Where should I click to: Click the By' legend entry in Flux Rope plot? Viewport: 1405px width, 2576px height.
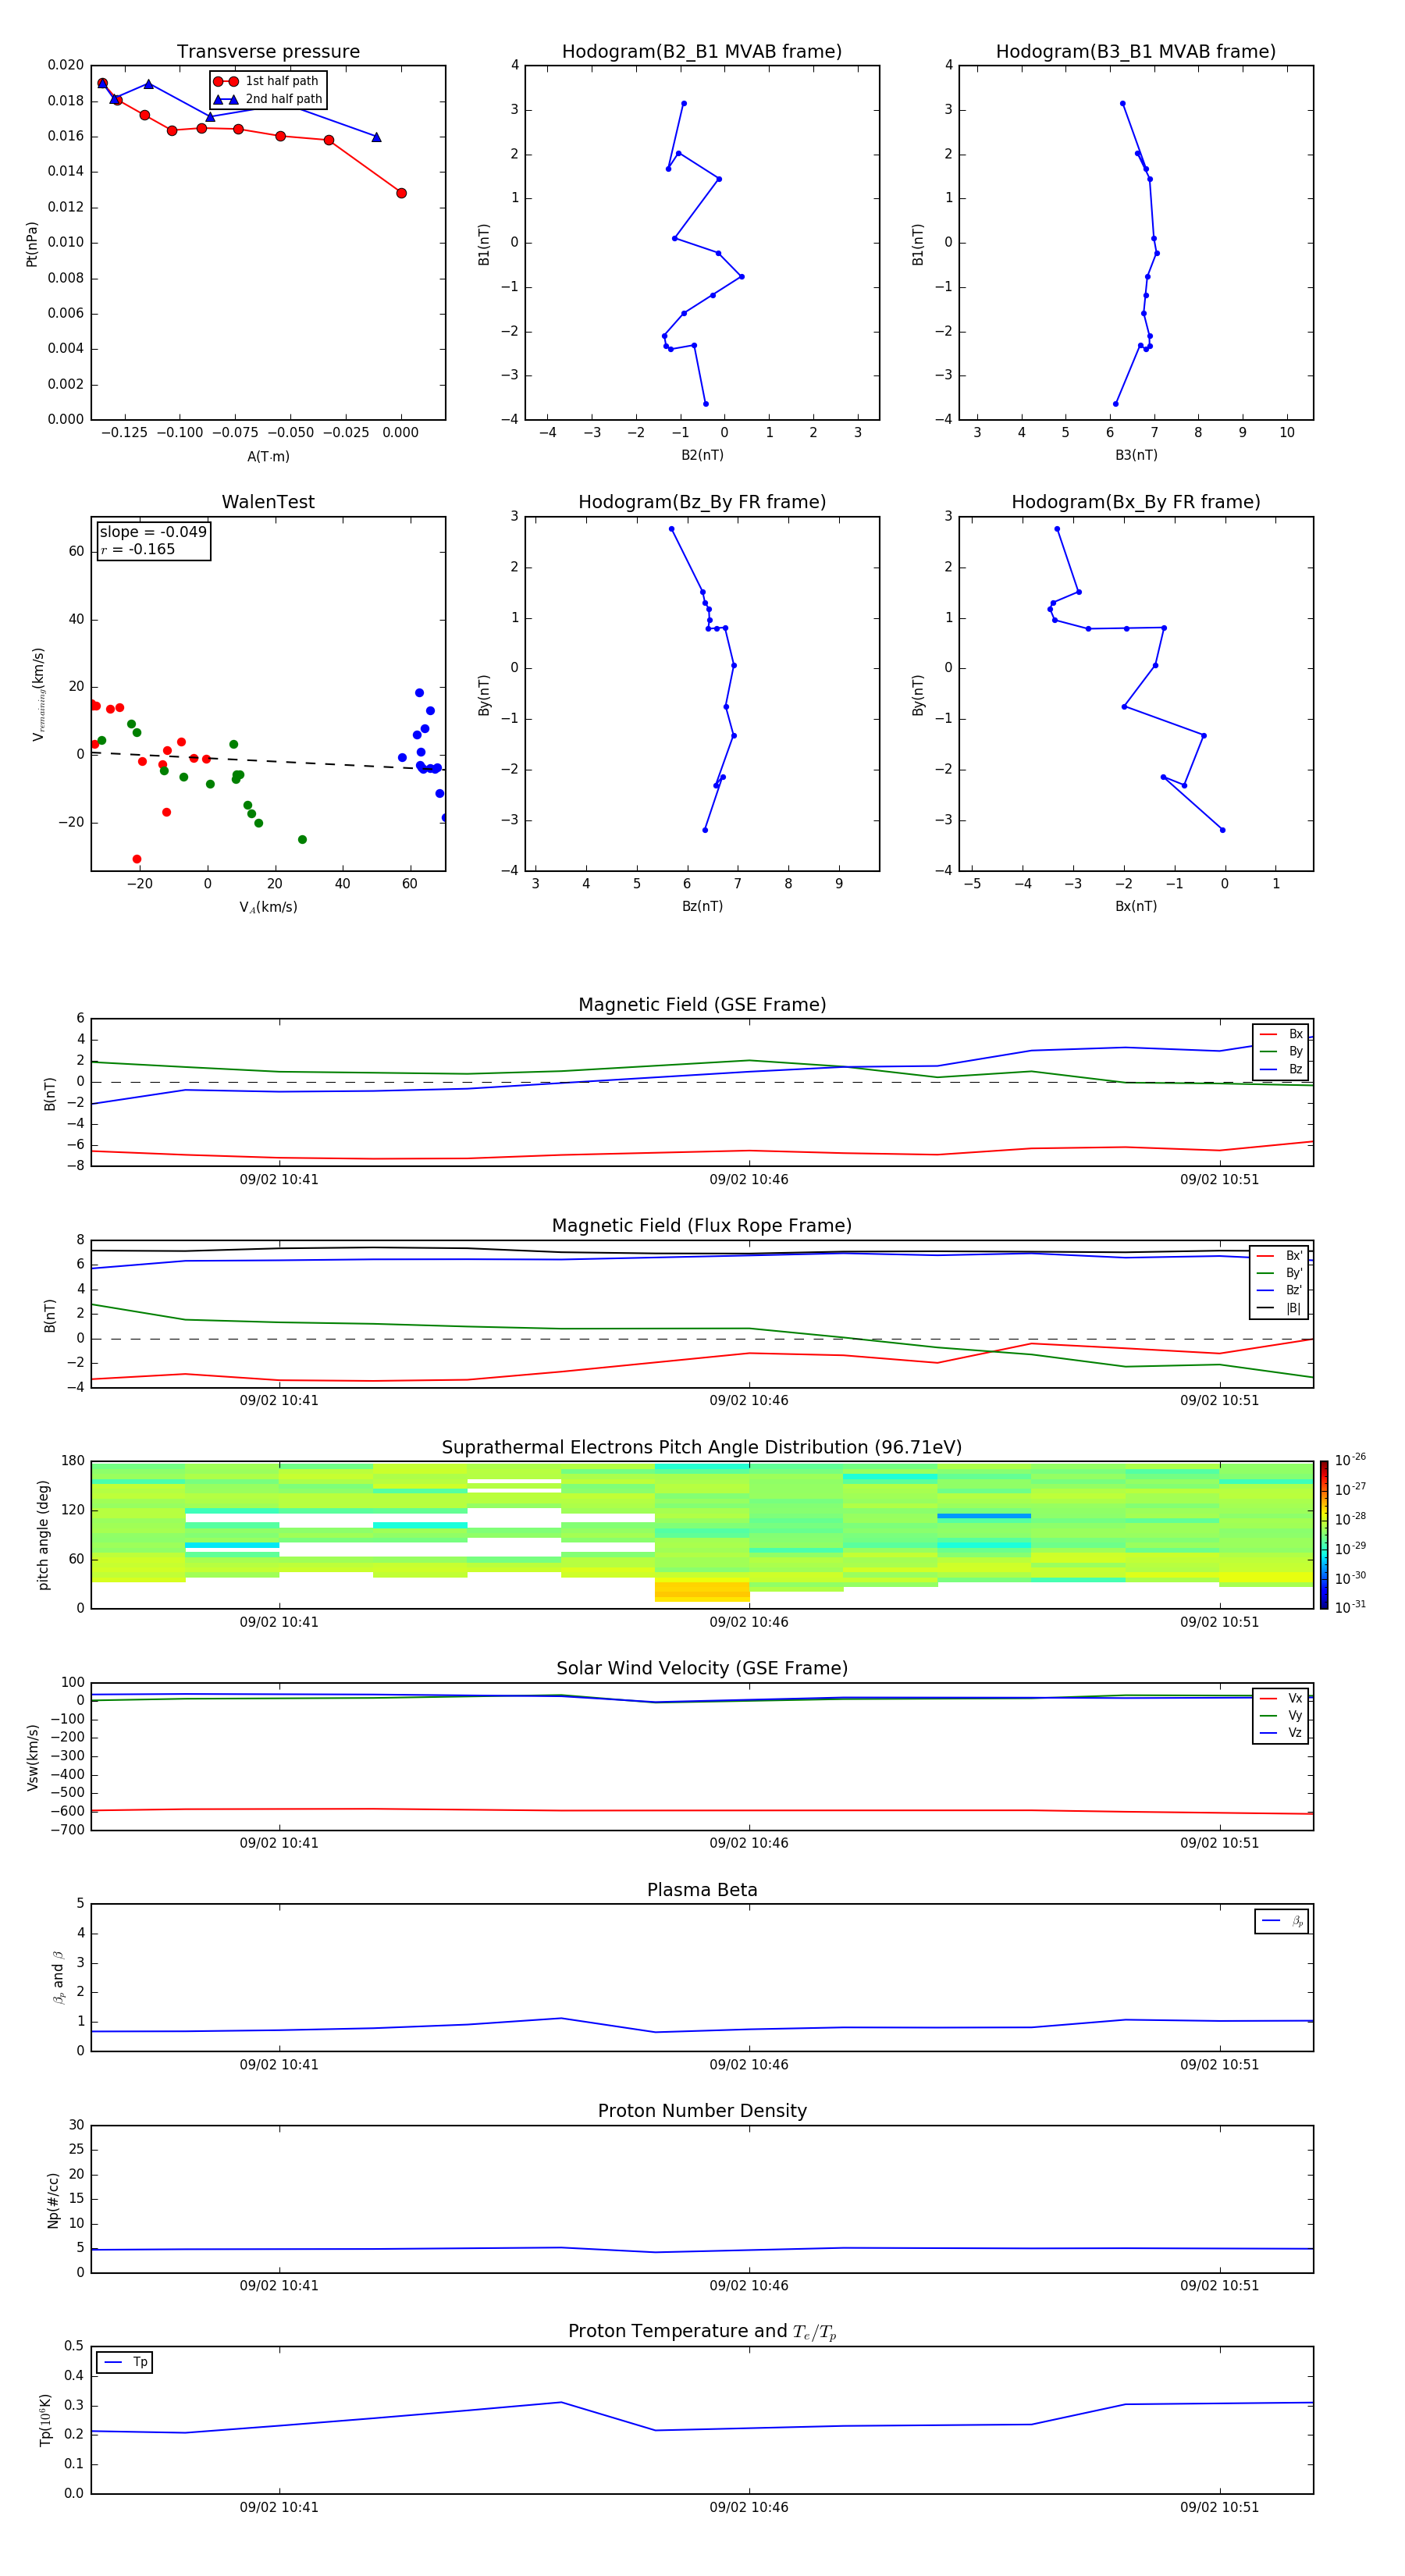point(1280,1274)
